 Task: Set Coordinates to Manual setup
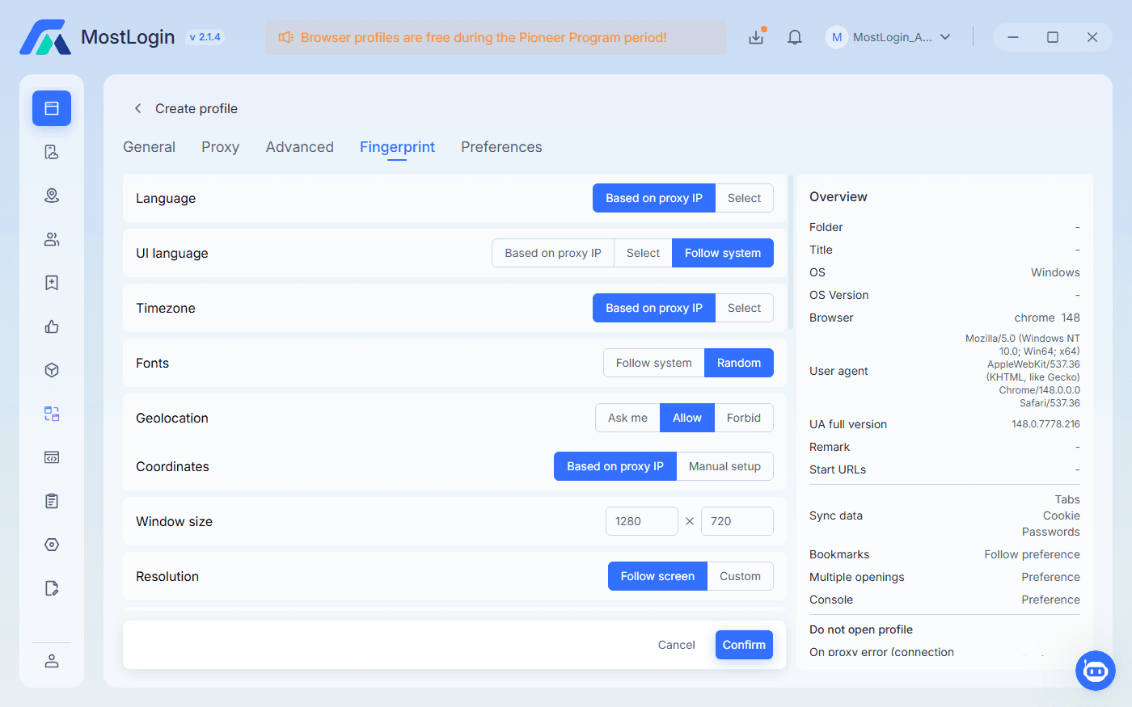coord(724,466)
